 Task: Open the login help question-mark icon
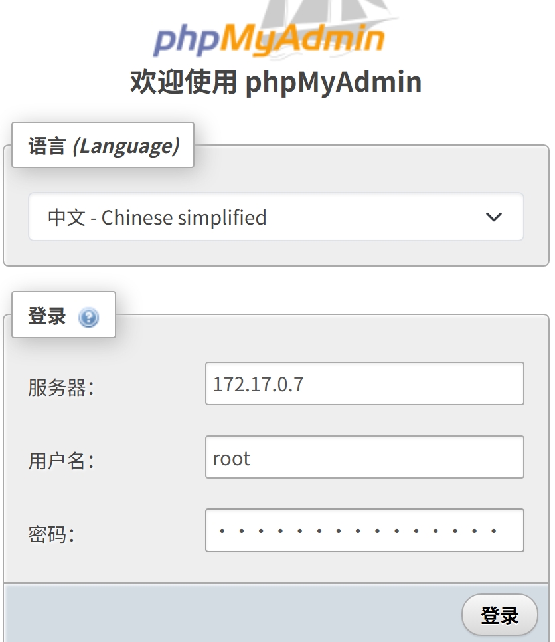coord(88,318)
